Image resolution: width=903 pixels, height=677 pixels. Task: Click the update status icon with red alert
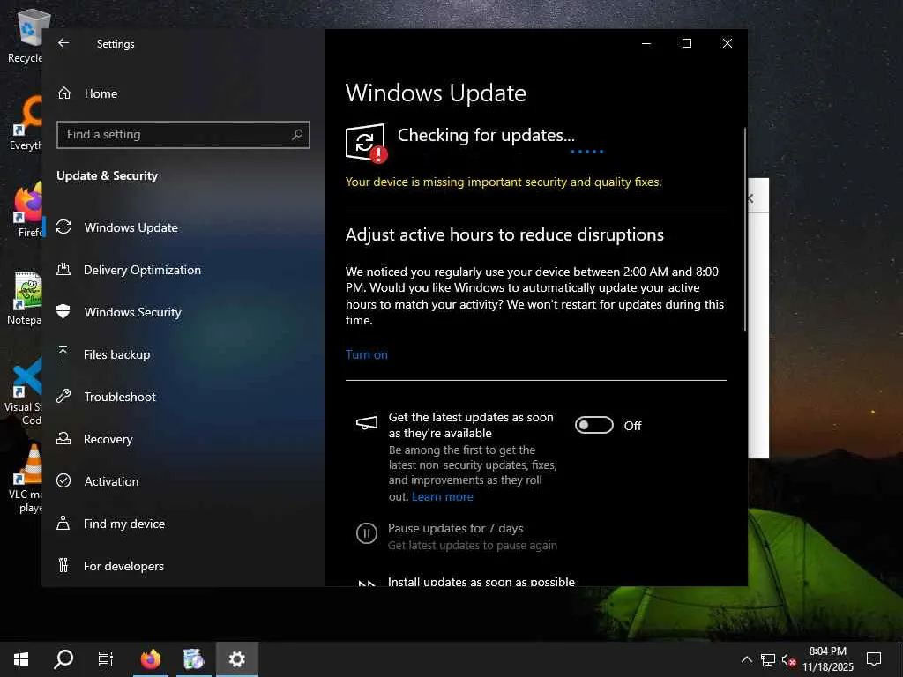coord(366,143)
